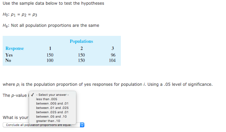Click the value 96 in the table
The image size is (226, 132).
point(113,55)
